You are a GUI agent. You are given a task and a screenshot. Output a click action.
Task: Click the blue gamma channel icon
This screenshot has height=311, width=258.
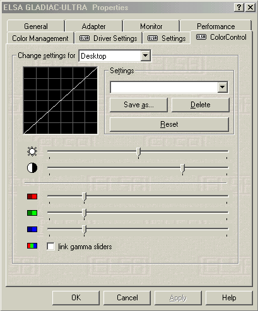click(x=32, y=229)
